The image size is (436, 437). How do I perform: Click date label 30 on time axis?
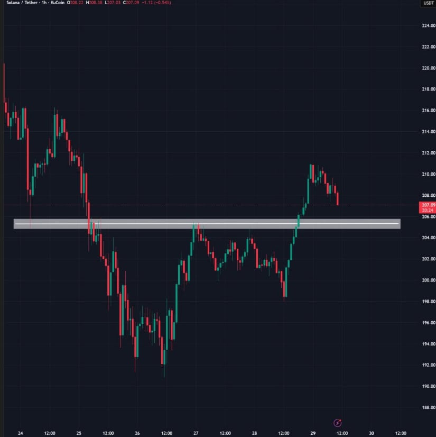(372, 431)
